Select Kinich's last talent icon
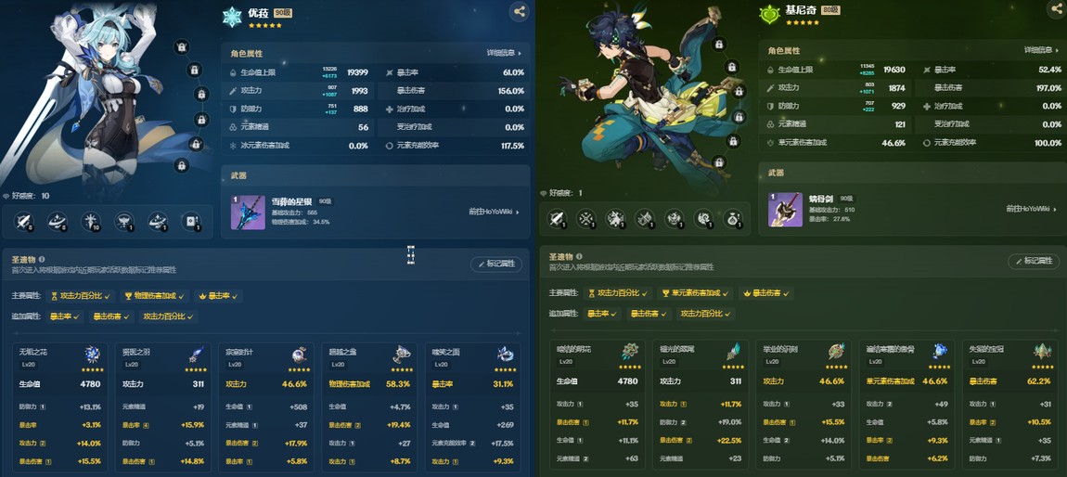Screen dimensions: 1067x477 [x=732, y=218]
